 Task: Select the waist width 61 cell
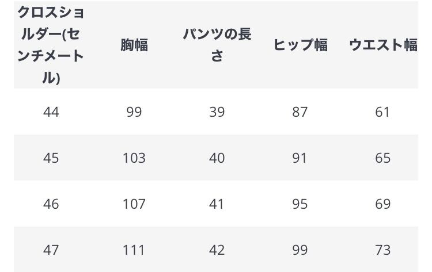coord(382,112)
